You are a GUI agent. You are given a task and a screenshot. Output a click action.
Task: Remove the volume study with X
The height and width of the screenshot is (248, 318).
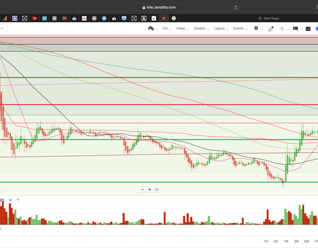pos(10,200)
